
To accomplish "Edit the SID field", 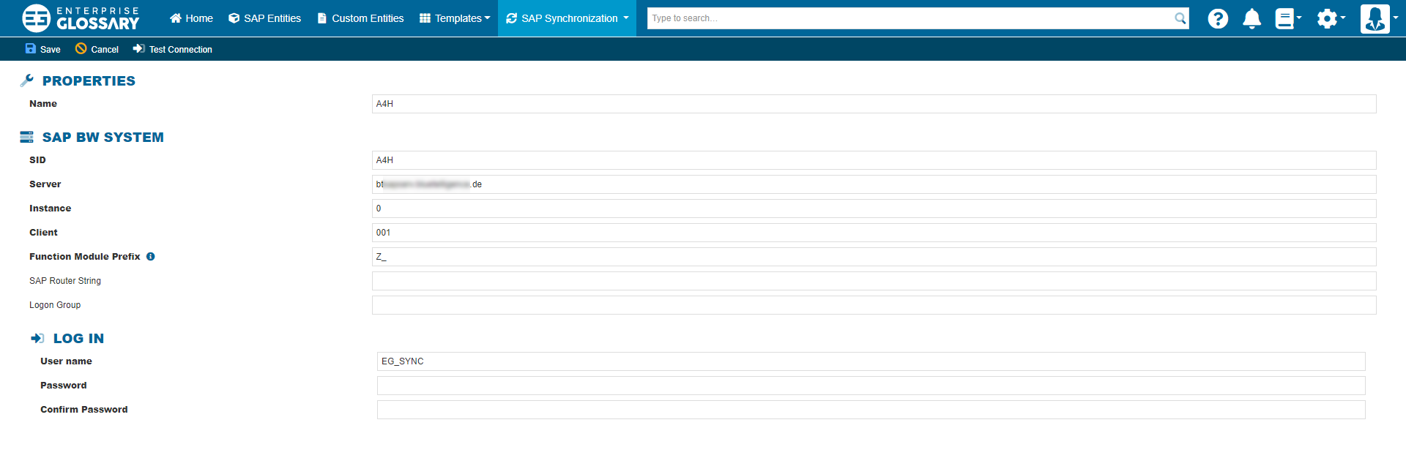I will pyautogui.click(x=874, y=160).
